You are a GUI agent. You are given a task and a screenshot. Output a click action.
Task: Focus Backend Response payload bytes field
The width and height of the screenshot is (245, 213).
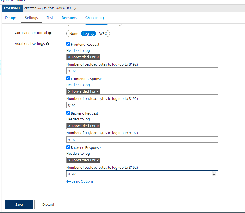point(142,174)
